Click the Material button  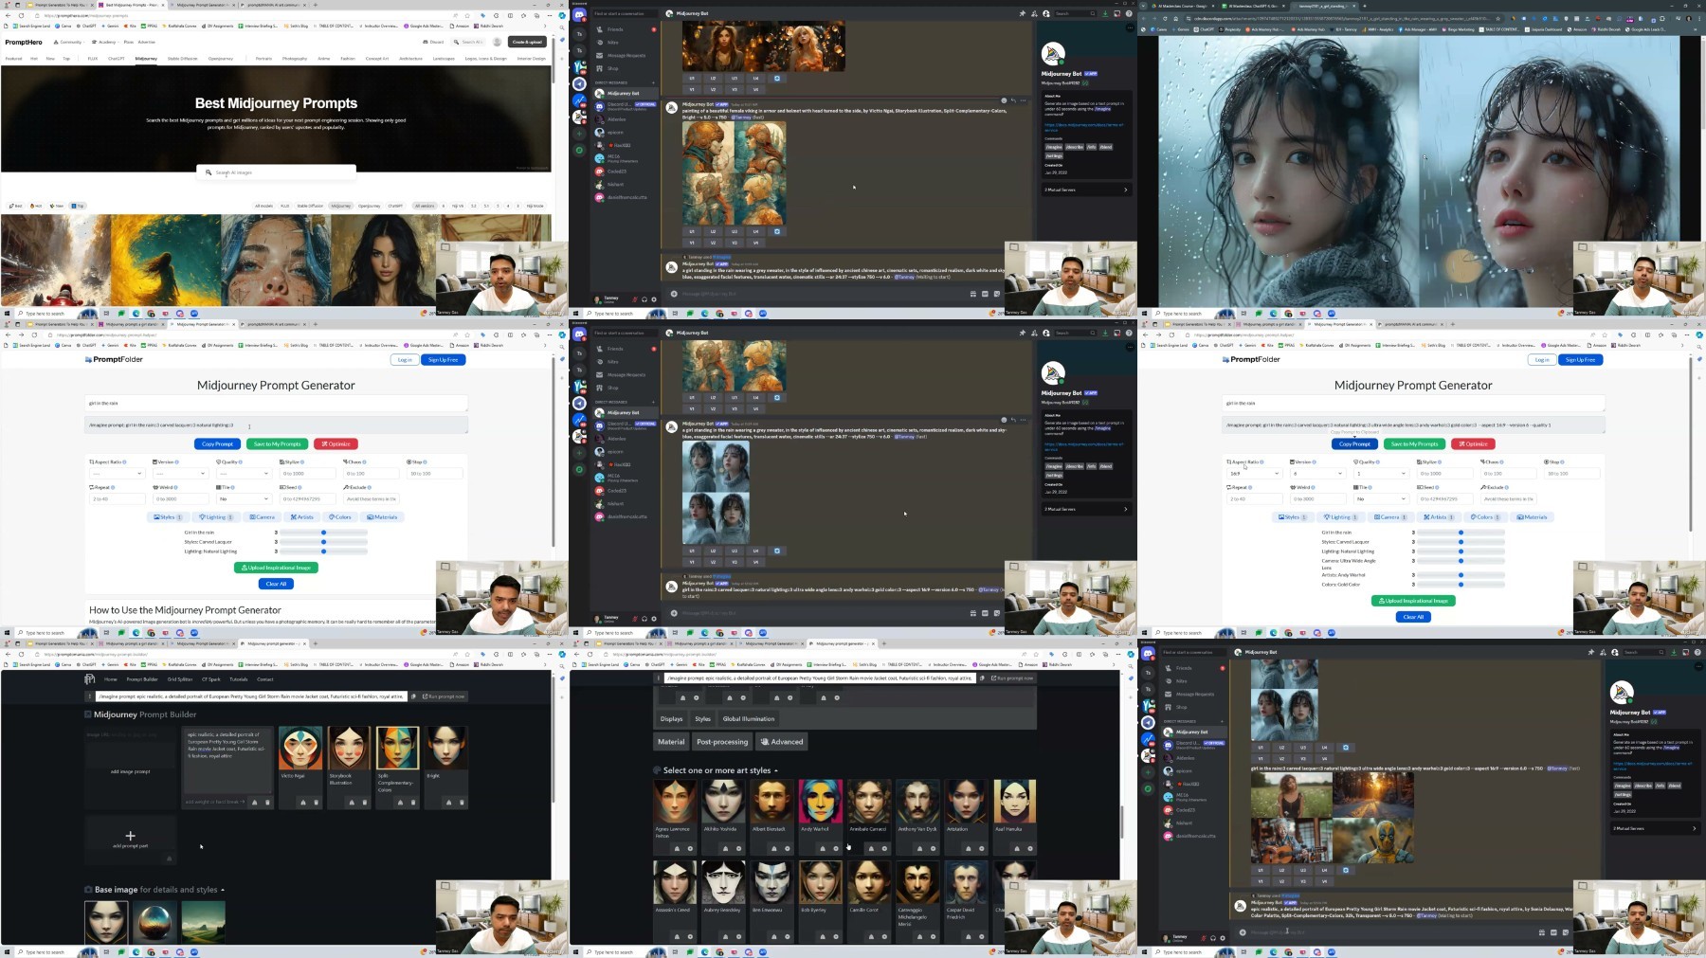[671, 742]
